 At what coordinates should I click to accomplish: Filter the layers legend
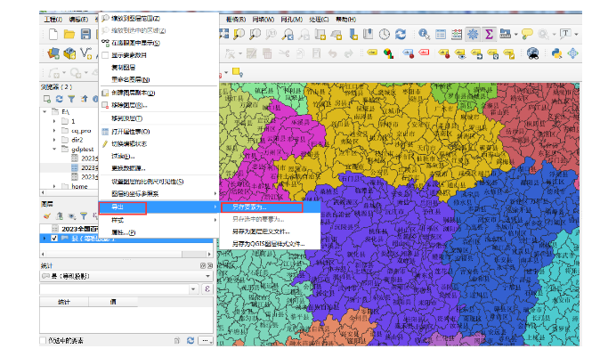click(x=84, y=216)
